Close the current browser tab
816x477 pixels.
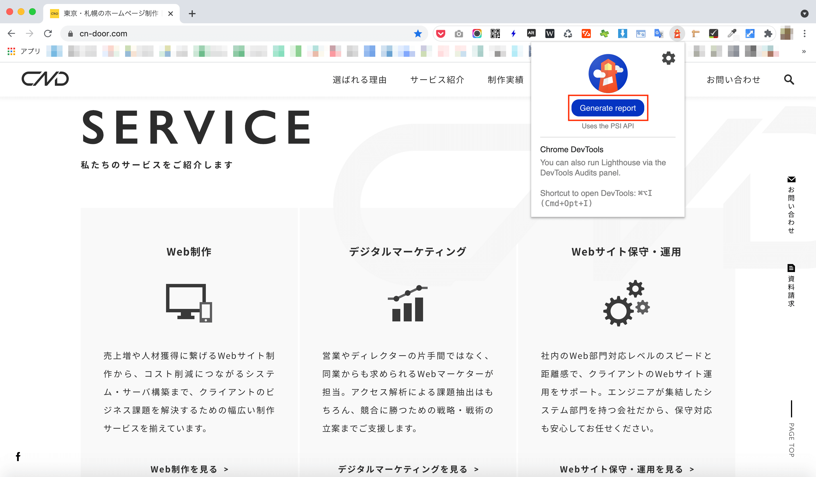pos(171,14)
